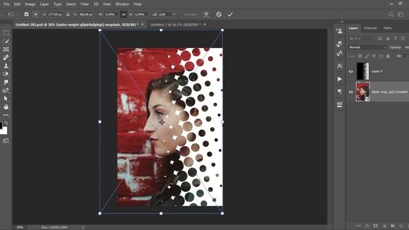The height and width of the screenshot is (230, 409).
Task: Select the Ruler measurement tool
Action: pos(6,57)
